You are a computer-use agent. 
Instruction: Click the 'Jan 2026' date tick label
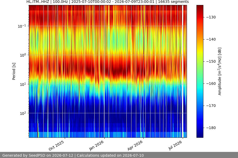pyautogui.click(x=97, y=145)
